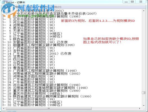Click the Notepad icon in title bar
This screenshot has height=112, width=148.
tap(4, 2)
